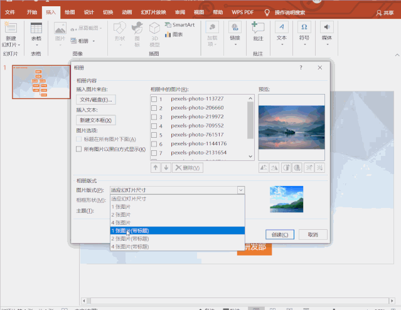Check picture 7 pexels-photo-2131654
Viewport: 401px width, 310px height.
coord(154,153)
